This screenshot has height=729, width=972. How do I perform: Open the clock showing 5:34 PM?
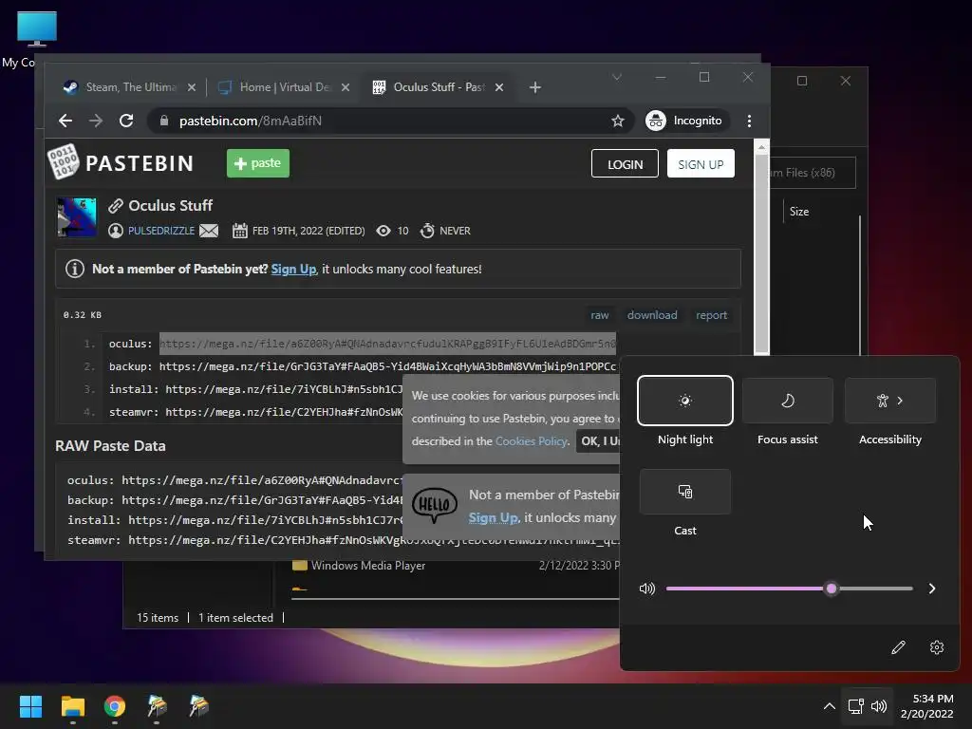tap(926, 706)
